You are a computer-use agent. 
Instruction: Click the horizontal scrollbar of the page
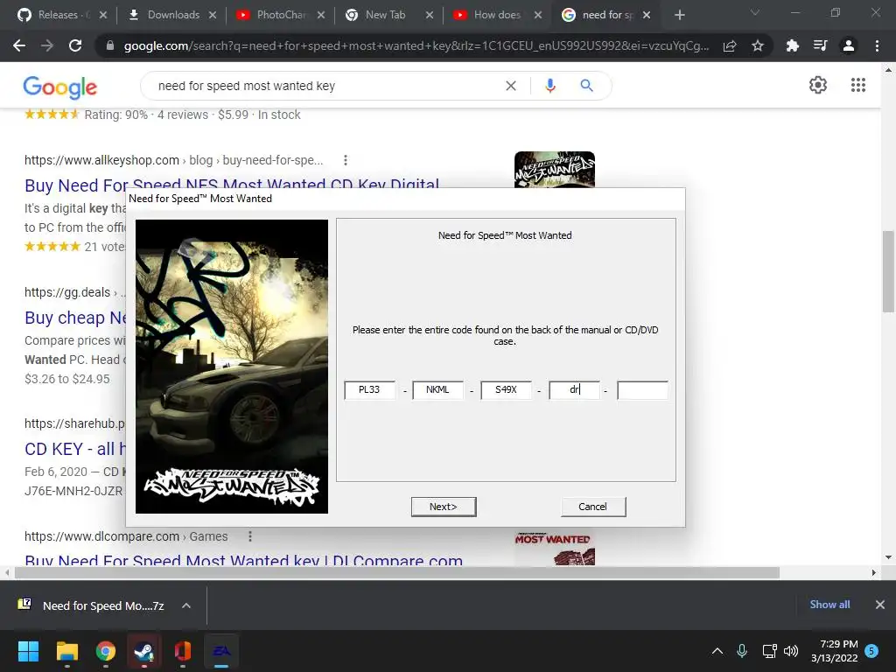coord(397,572)
